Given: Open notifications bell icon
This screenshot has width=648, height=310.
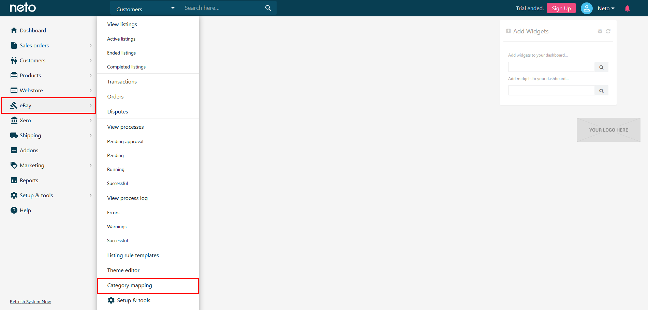Looking at the screenshot, I should click(x=627, y=9).
